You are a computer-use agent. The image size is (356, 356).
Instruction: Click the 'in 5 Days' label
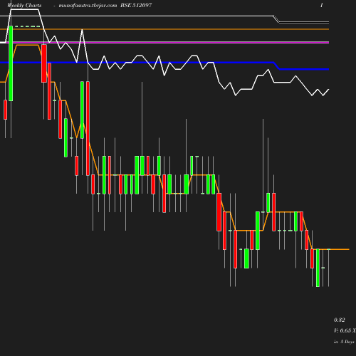pyautogui.click(x=344, y=342)
